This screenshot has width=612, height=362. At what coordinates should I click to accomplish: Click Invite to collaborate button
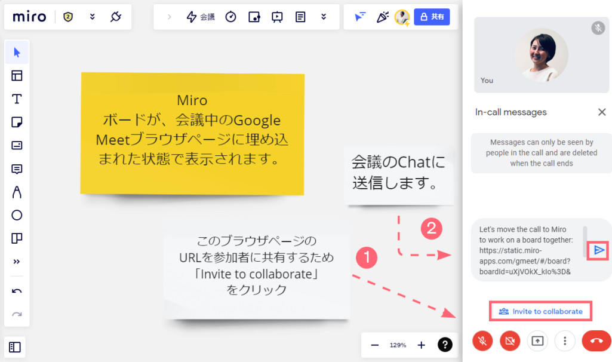click(540, 311)
